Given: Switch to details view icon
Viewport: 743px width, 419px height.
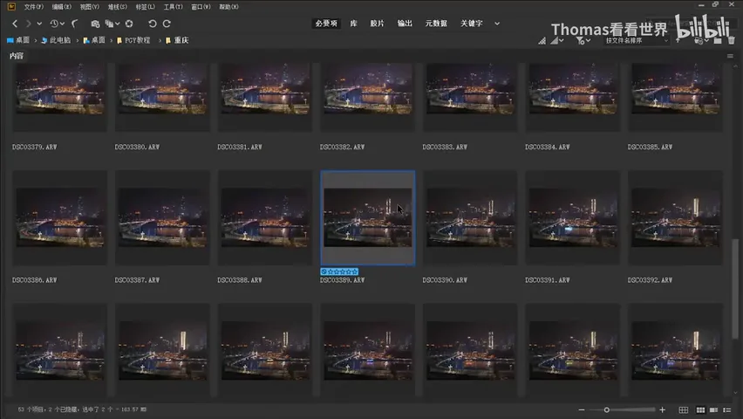Looking at the screenshot, I should [713, 410].
